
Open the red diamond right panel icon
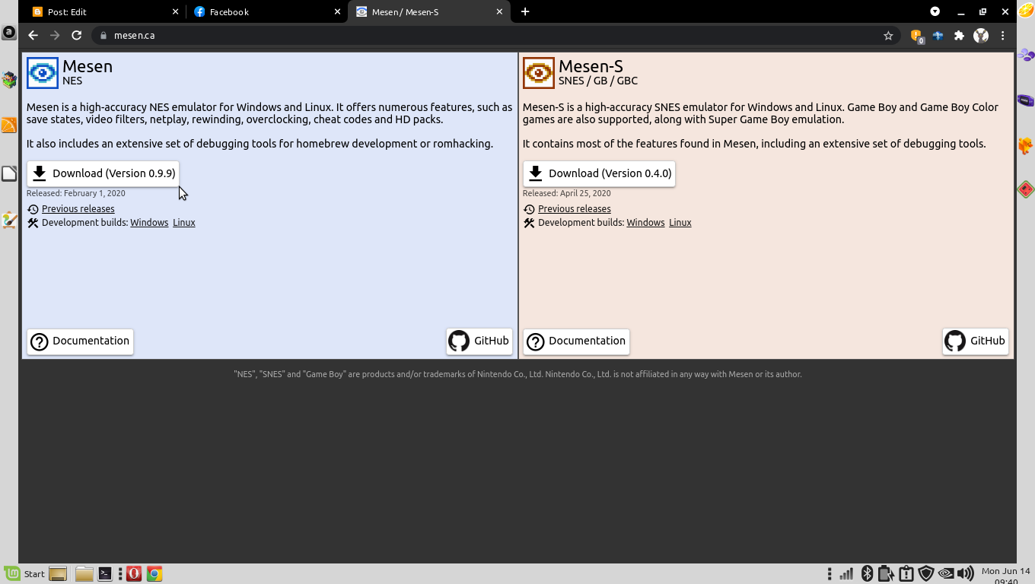click(x=1025, y=189)
